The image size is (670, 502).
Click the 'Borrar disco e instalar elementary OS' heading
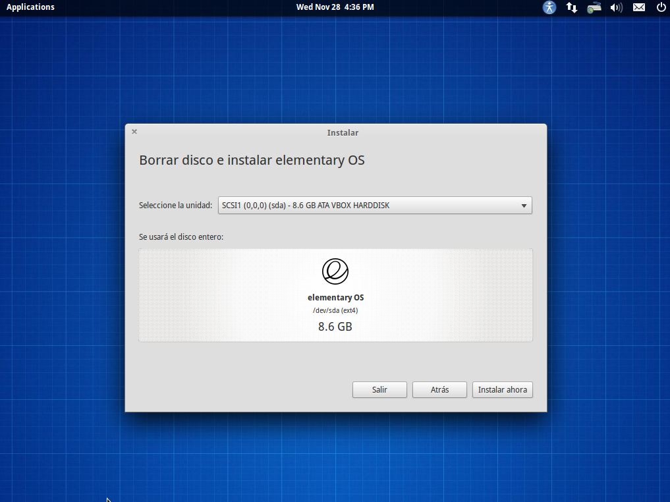coord(252,160)
